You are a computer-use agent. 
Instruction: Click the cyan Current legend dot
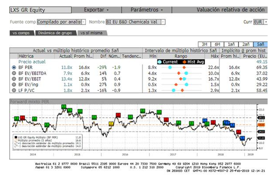[159, 62]
